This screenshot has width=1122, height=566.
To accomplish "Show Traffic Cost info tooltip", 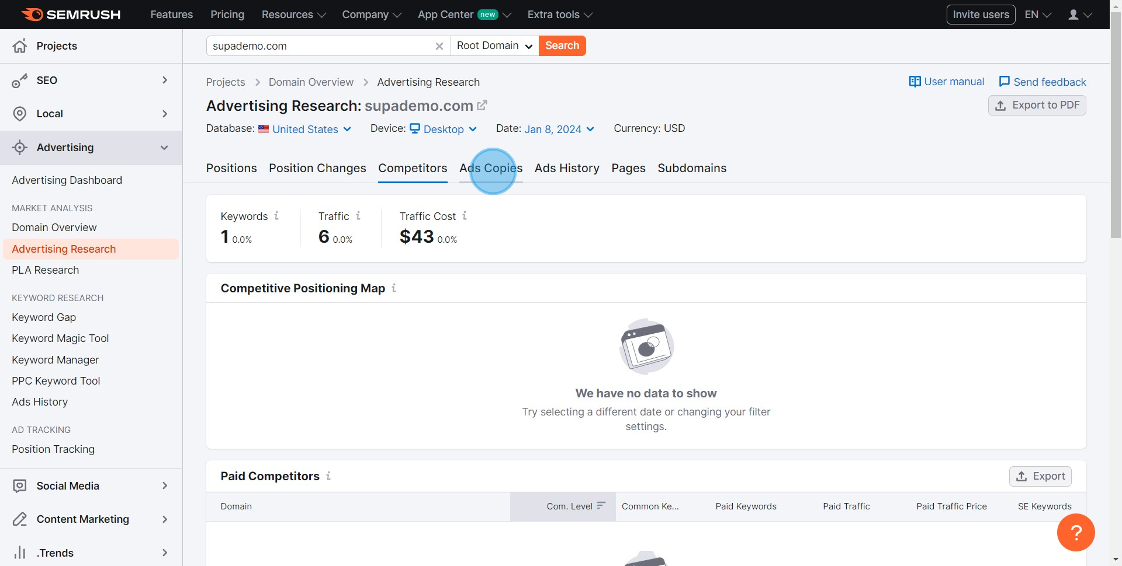I will click(x=465, y=216).
